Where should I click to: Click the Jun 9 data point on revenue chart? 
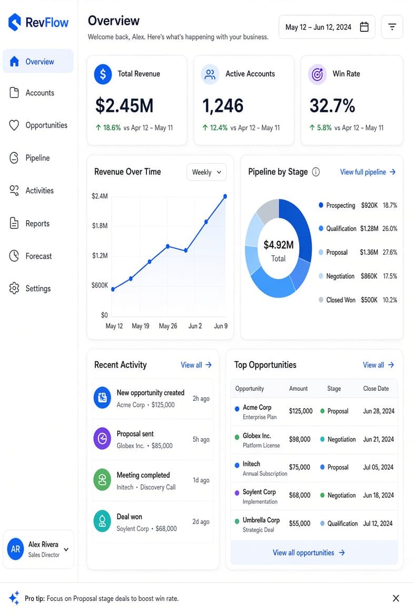coord(225,196)
